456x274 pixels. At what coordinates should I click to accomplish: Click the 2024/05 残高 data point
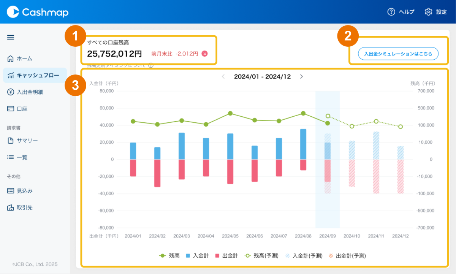[230, 113]
